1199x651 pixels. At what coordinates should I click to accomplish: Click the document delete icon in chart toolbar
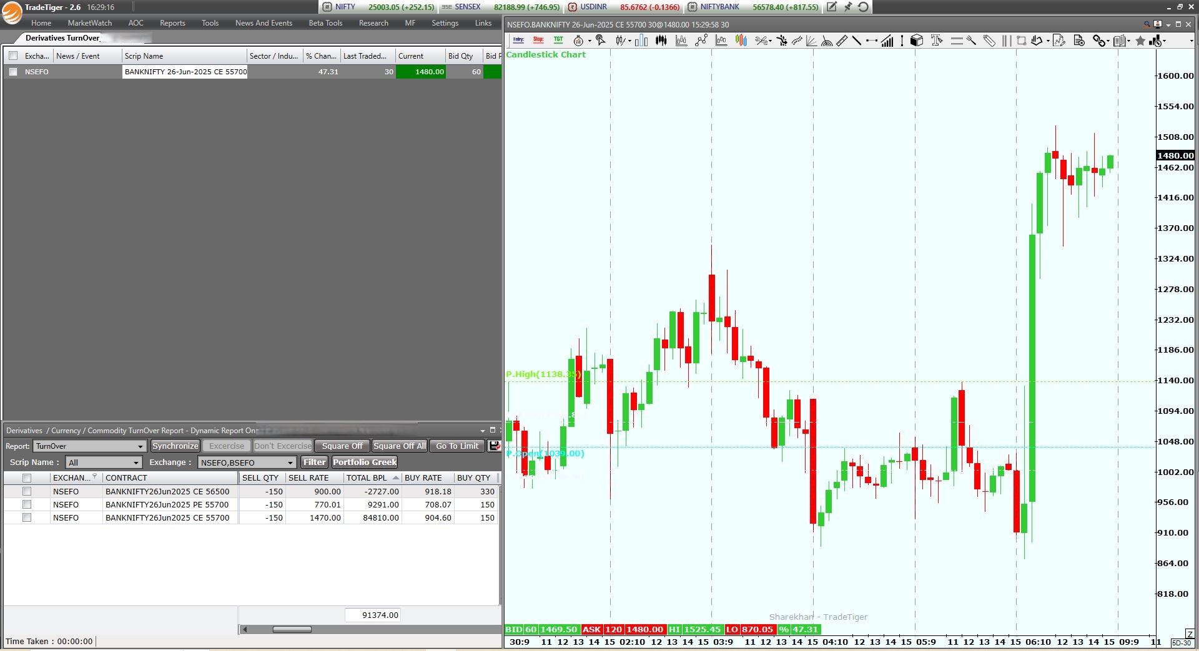1079,41
